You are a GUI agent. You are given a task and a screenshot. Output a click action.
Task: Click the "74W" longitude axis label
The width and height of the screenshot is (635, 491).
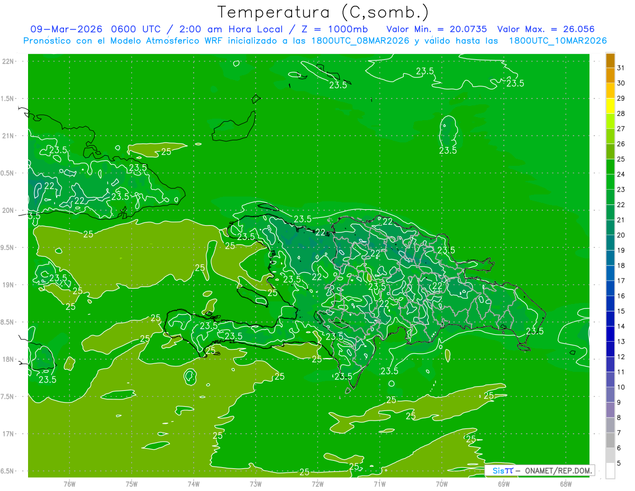tap(193, 484)
